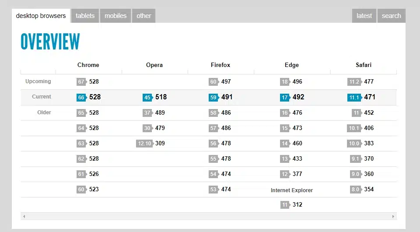Open the Safari 8.0 version badge
Viewport: 420px width, 232px height.
click(x=355, y=190)
